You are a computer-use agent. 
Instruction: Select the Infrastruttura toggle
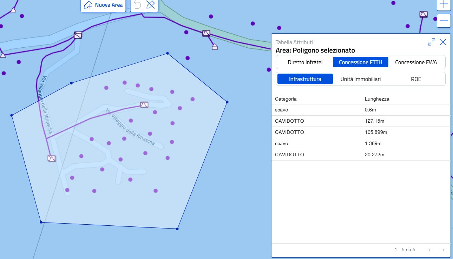coord(305,79)
